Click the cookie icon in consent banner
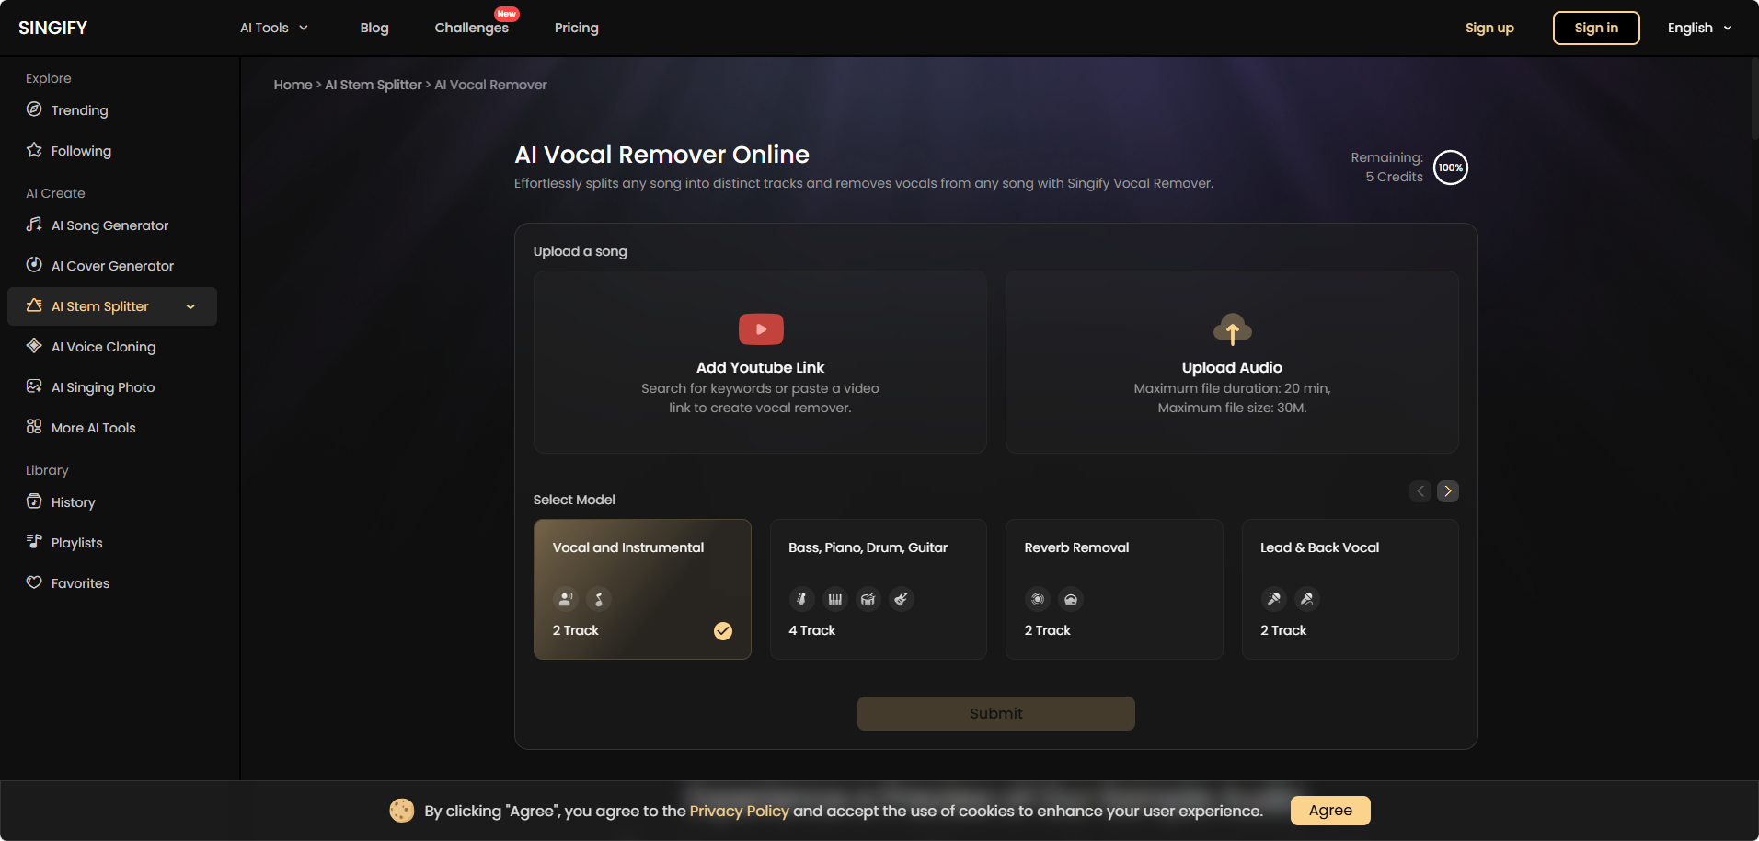1759x841 pixels. point(401,810)
